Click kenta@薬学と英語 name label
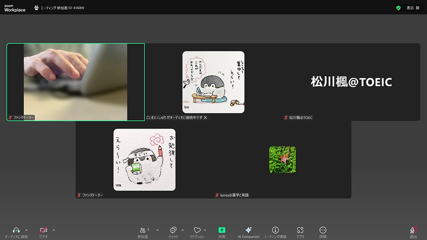Image resolution: width=427 pixels, height=240 pixels. pos(234,195)
